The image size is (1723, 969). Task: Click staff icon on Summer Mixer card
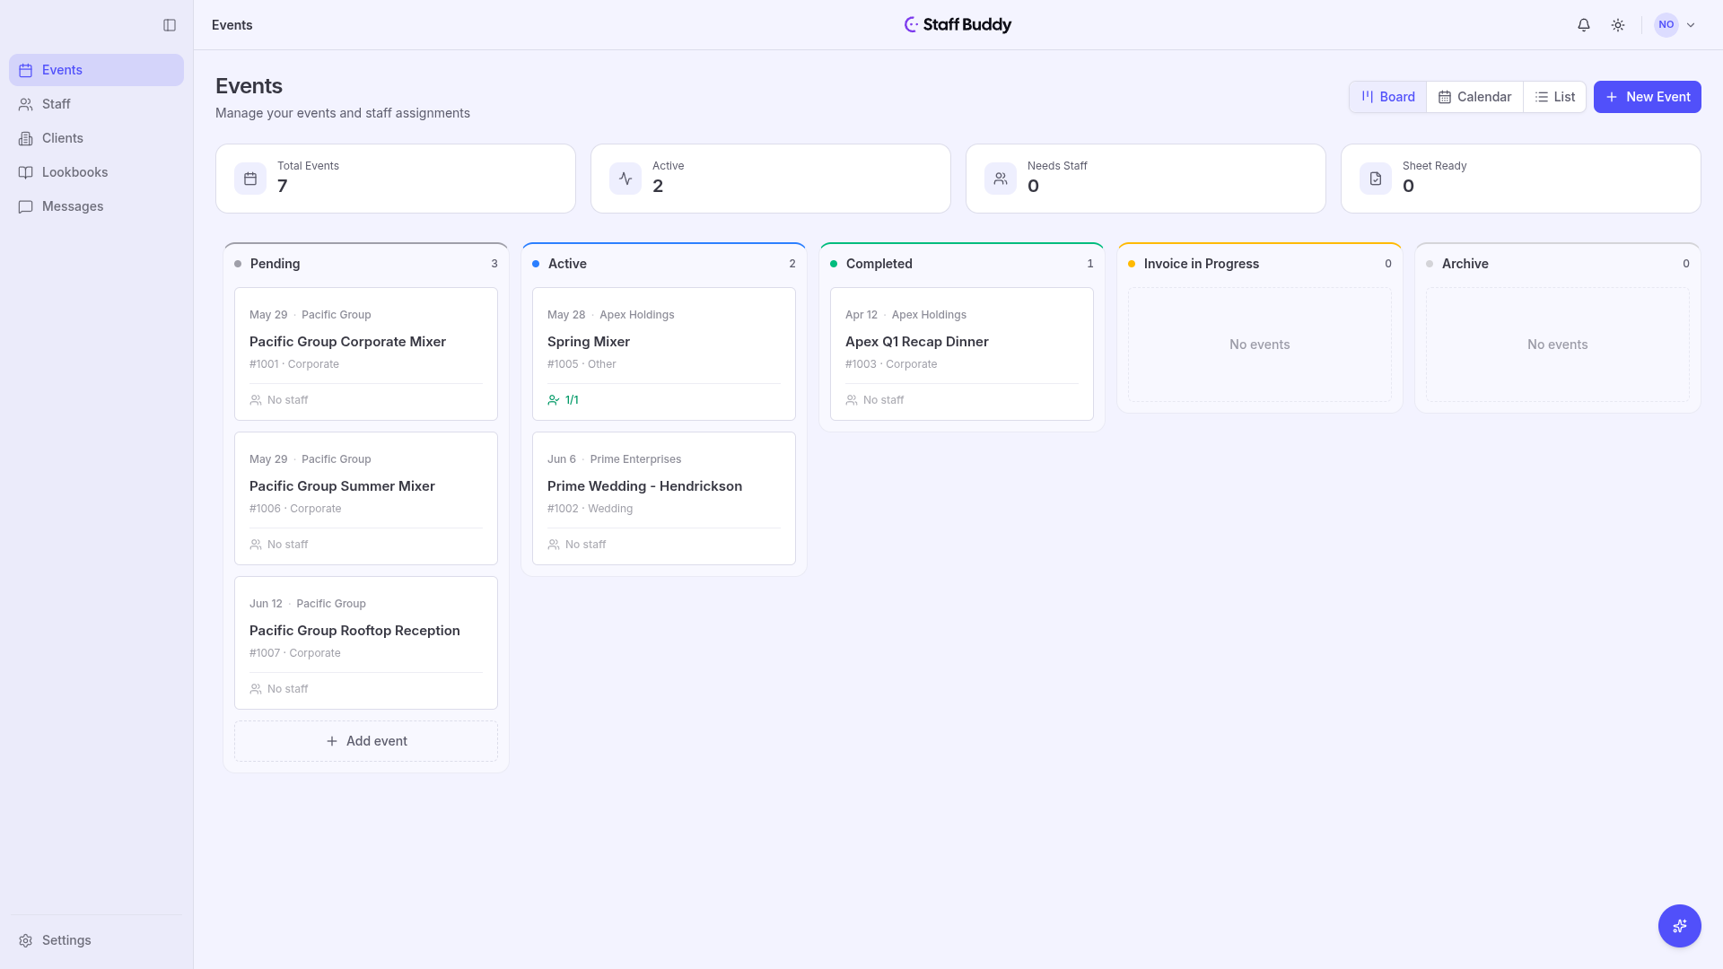pos(256,545)
